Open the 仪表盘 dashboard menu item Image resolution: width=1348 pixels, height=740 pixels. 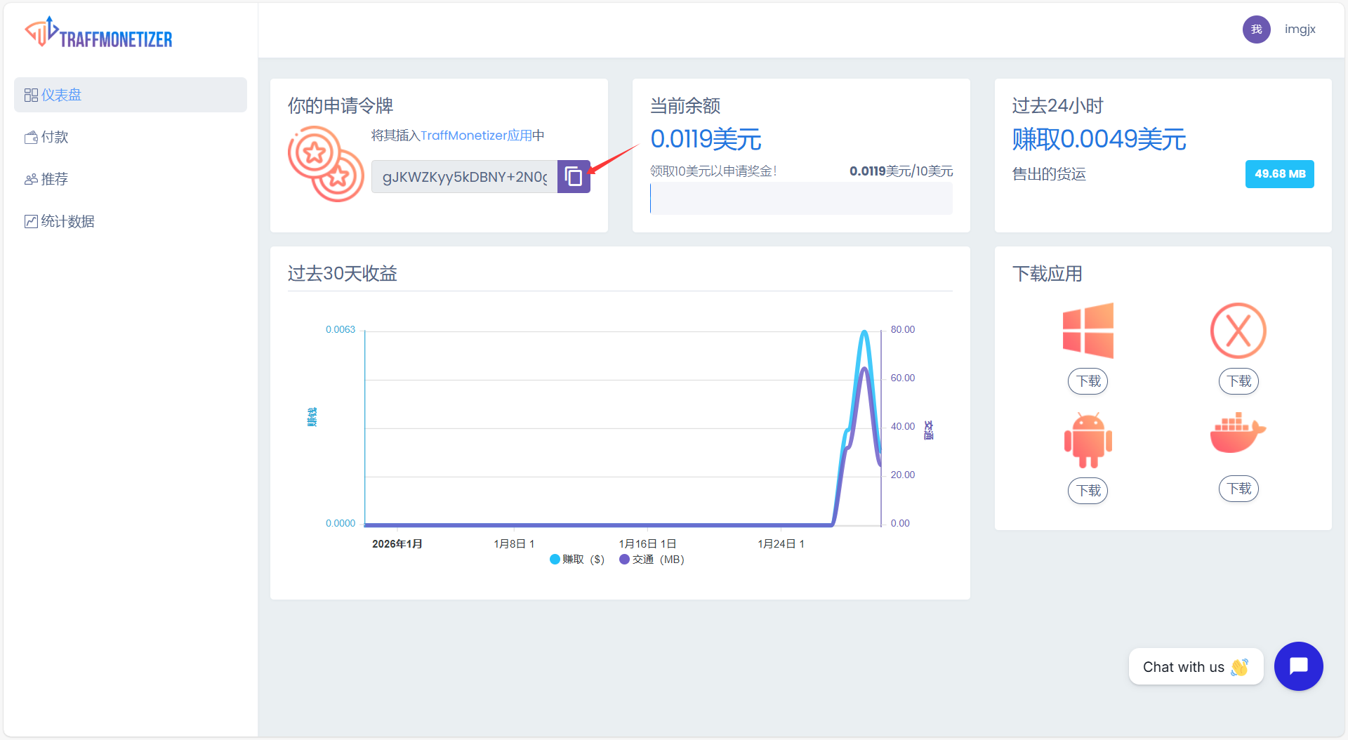click(x=131, y=95)
